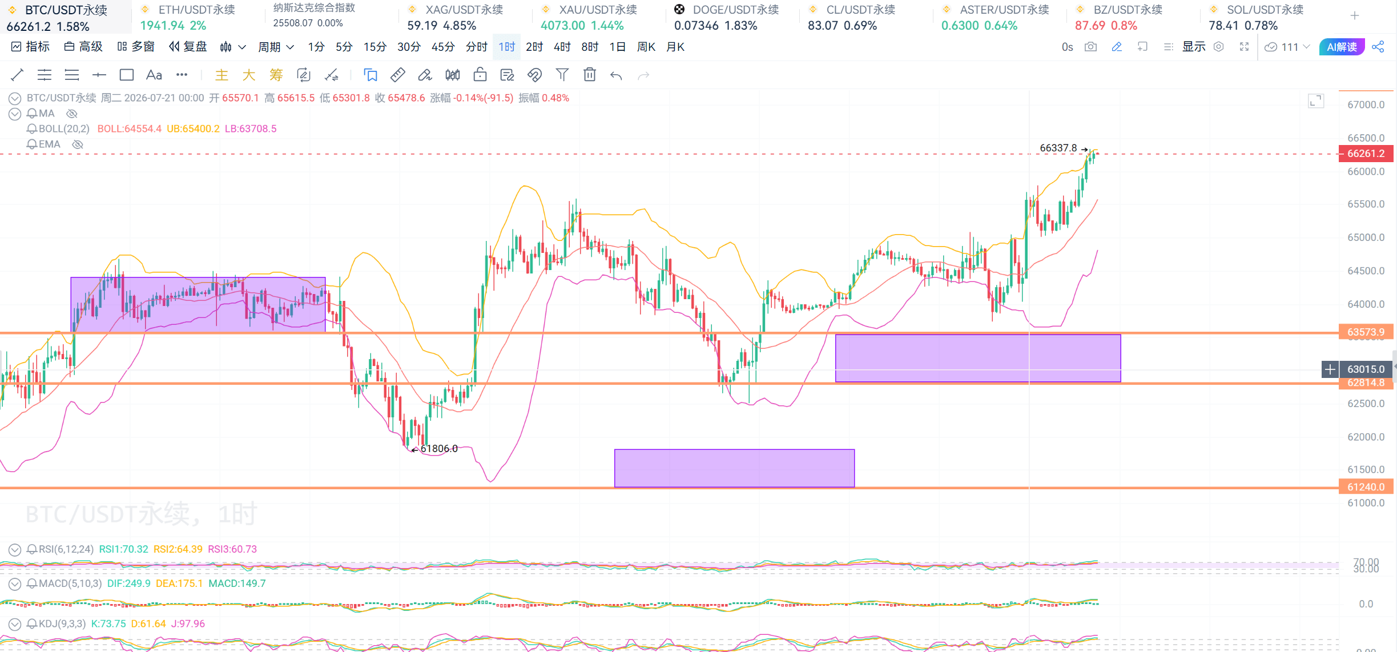Click the filter funnel icon
The height and width of the screenshot is (652, 1397).
pyautogui.click(x=562, y=75)
